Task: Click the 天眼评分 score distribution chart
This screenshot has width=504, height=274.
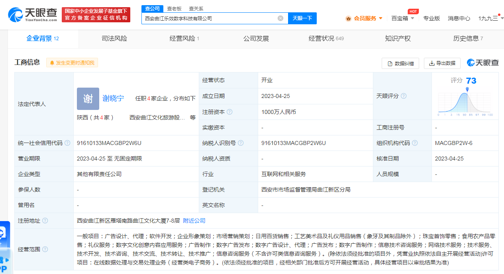Action: pyautogui.click(x=465, y=103)
